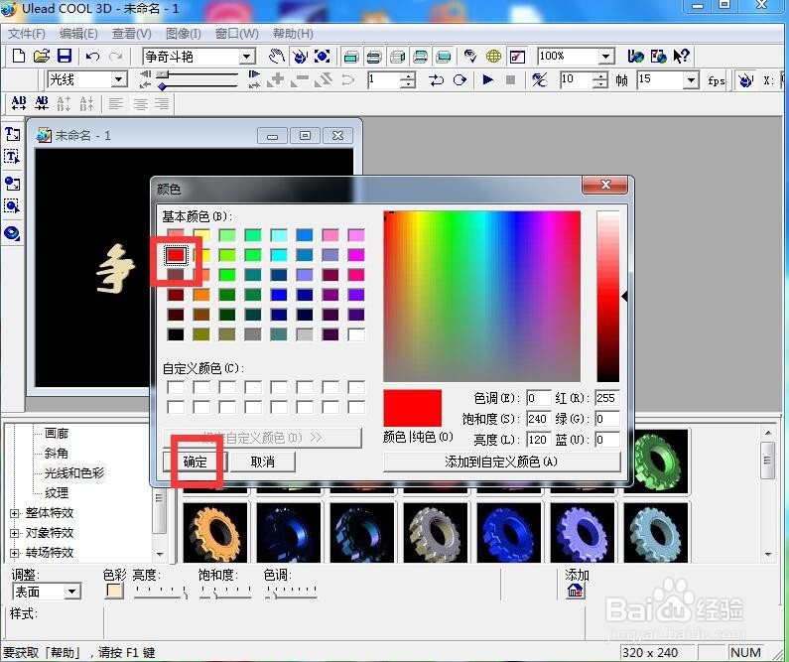Click the 色调(E) hue value field
The width and height of the screenshot is (789, 662).
click(x=539, y=398)
